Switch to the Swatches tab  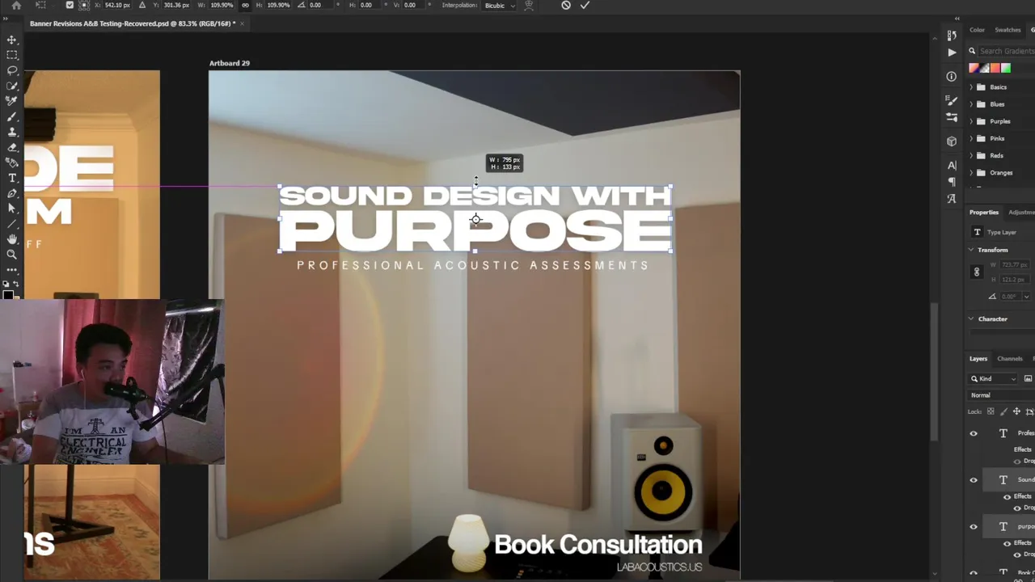coord(1008,30)
